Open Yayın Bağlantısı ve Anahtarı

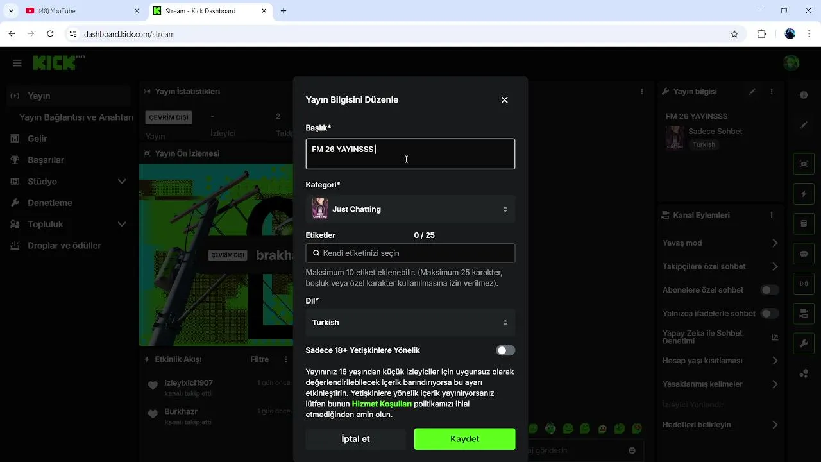(76, 117)
